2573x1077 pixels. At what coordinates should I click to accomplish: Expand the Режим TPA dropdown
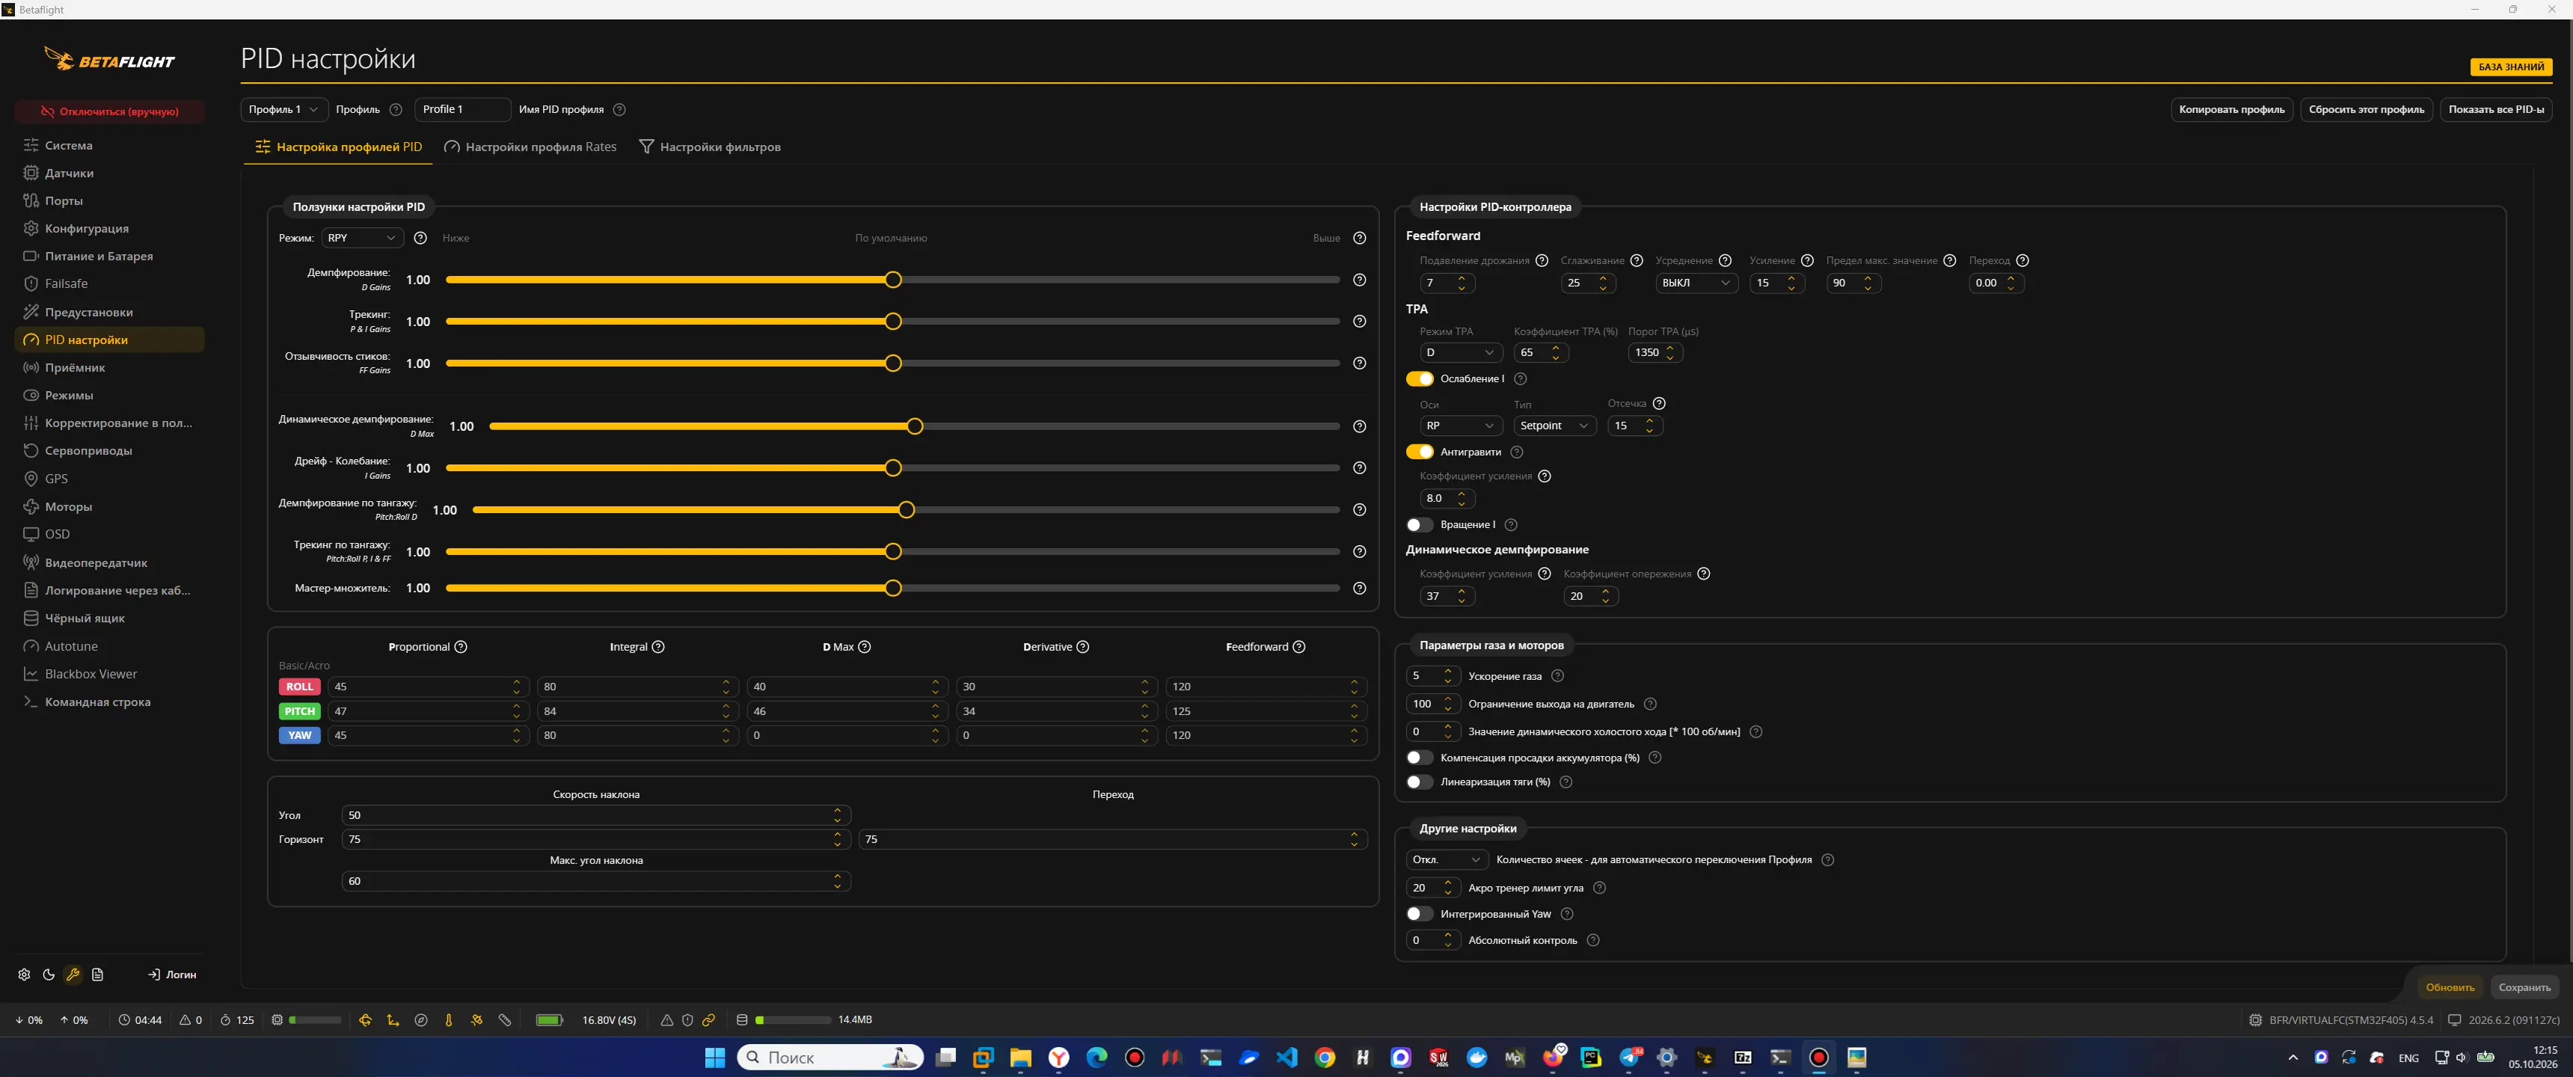[1460, 352]
